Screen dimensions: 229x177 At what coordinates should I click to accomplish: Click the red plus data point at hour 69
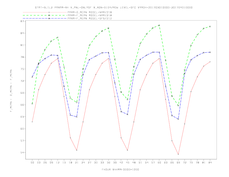point(178,154)
